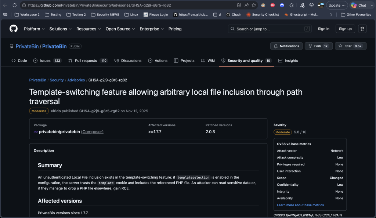This screenshot has height=218, width=376.
Task: Expand the Enterprise menu
Action: click(152, 29)
